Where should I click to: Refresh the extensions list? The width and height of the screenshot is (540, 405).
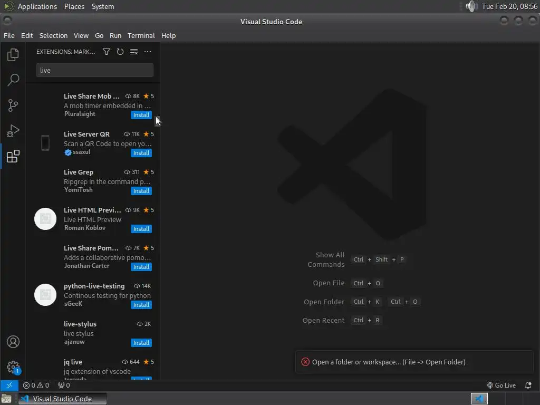click(x=120, y=52)
